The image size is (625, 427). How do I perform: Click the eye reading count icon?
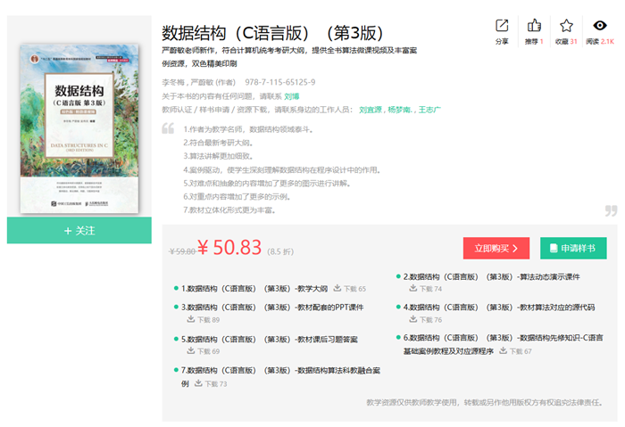coord(600,26)
